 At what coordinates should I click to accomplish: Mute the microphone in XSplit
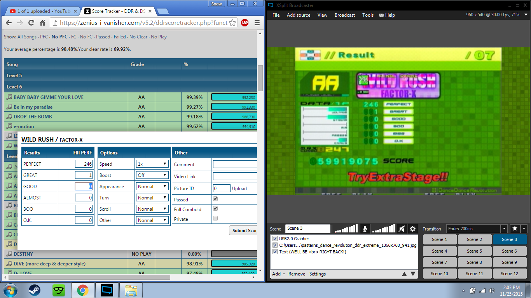tap(365, 229)
